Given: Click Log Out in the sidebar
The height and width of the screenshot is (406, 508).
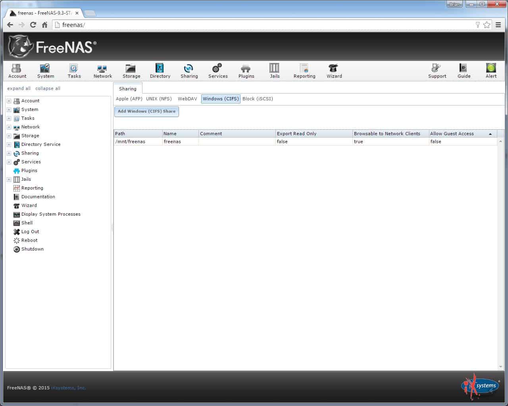Looking at the screenshot, I should (30, 232).
